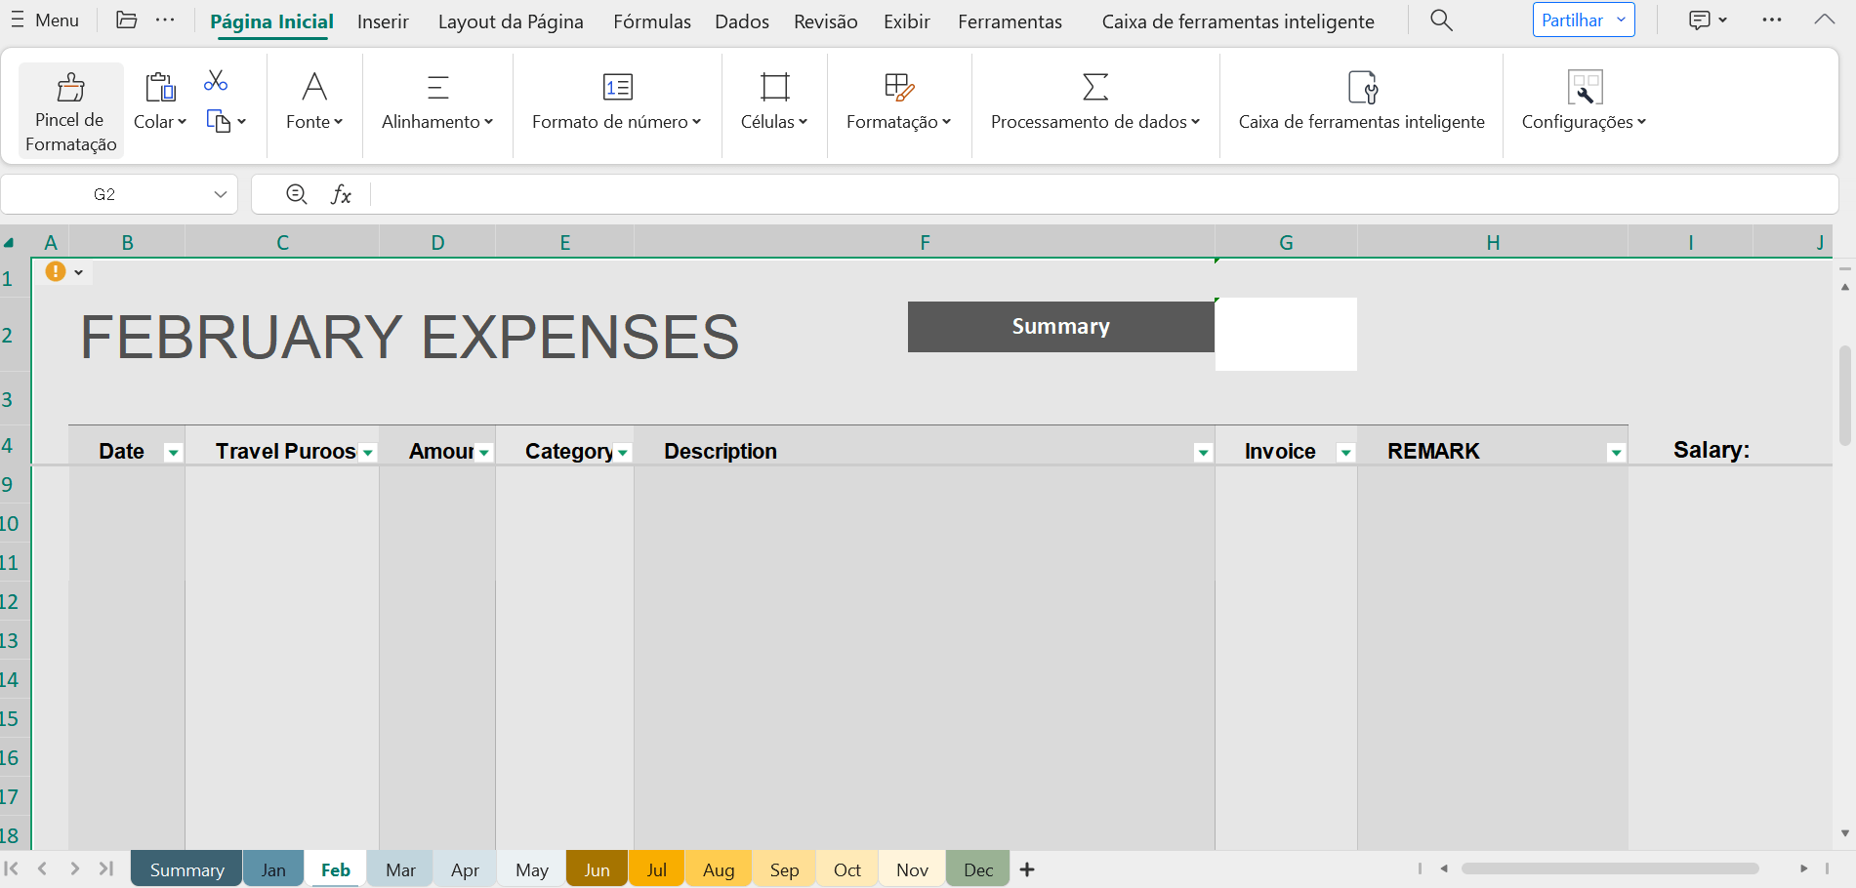
Task: Switch to the Fórmulas ribbon tab
Action: 651,20
